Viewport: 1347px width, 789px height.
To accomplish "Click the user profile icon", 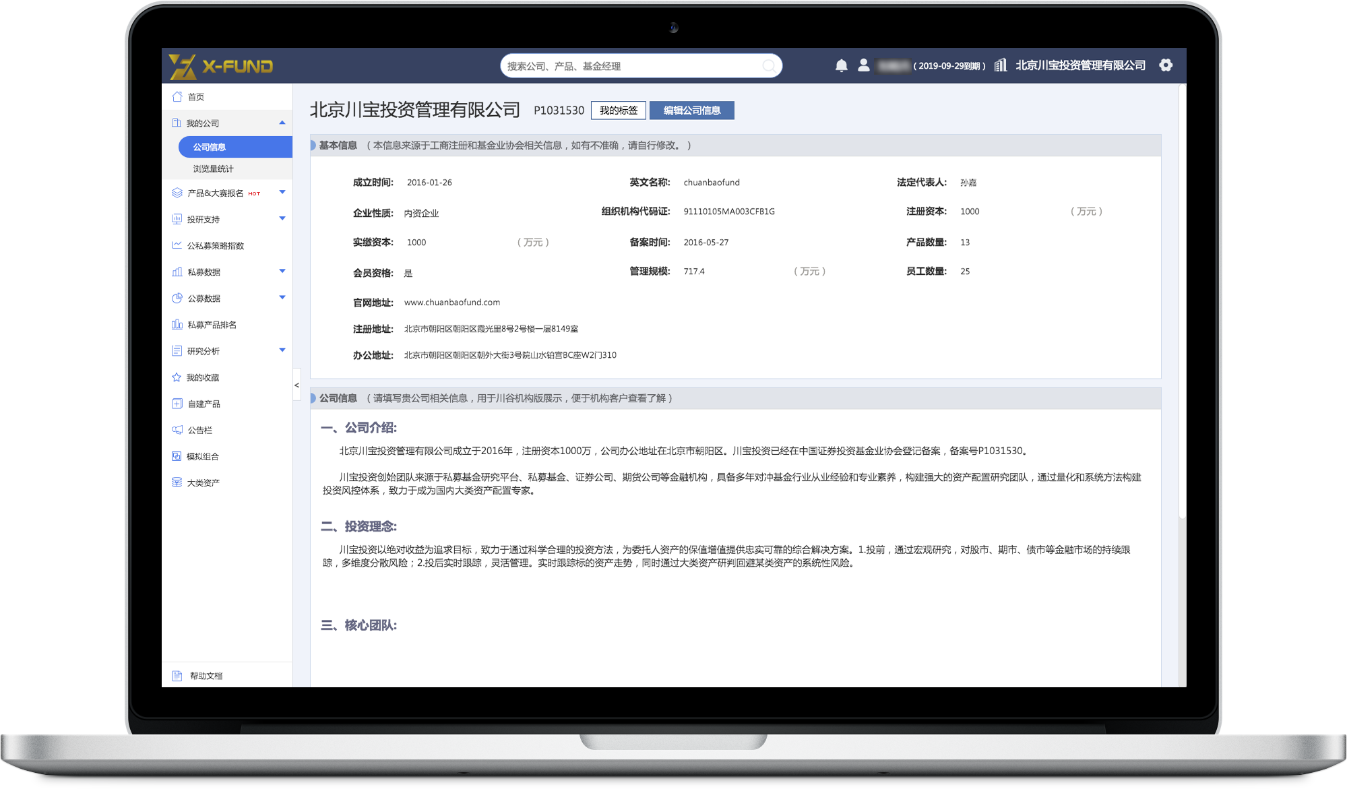I will [x=863, y=65].
